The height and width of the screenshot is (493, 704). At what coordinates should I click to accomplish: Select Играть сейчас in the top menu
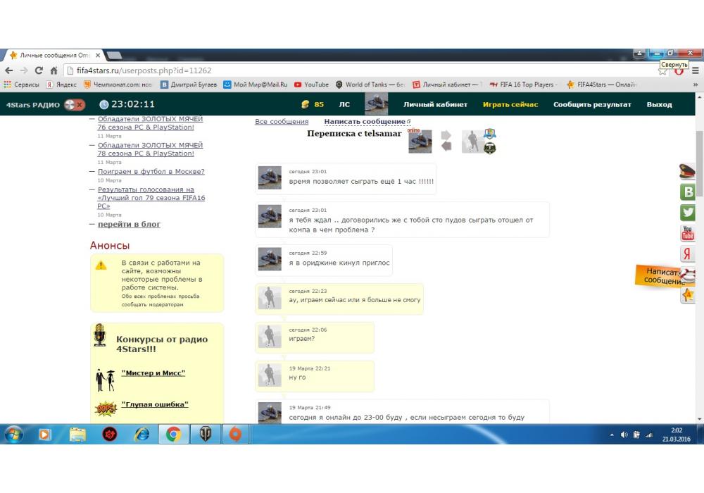point(510,104)
